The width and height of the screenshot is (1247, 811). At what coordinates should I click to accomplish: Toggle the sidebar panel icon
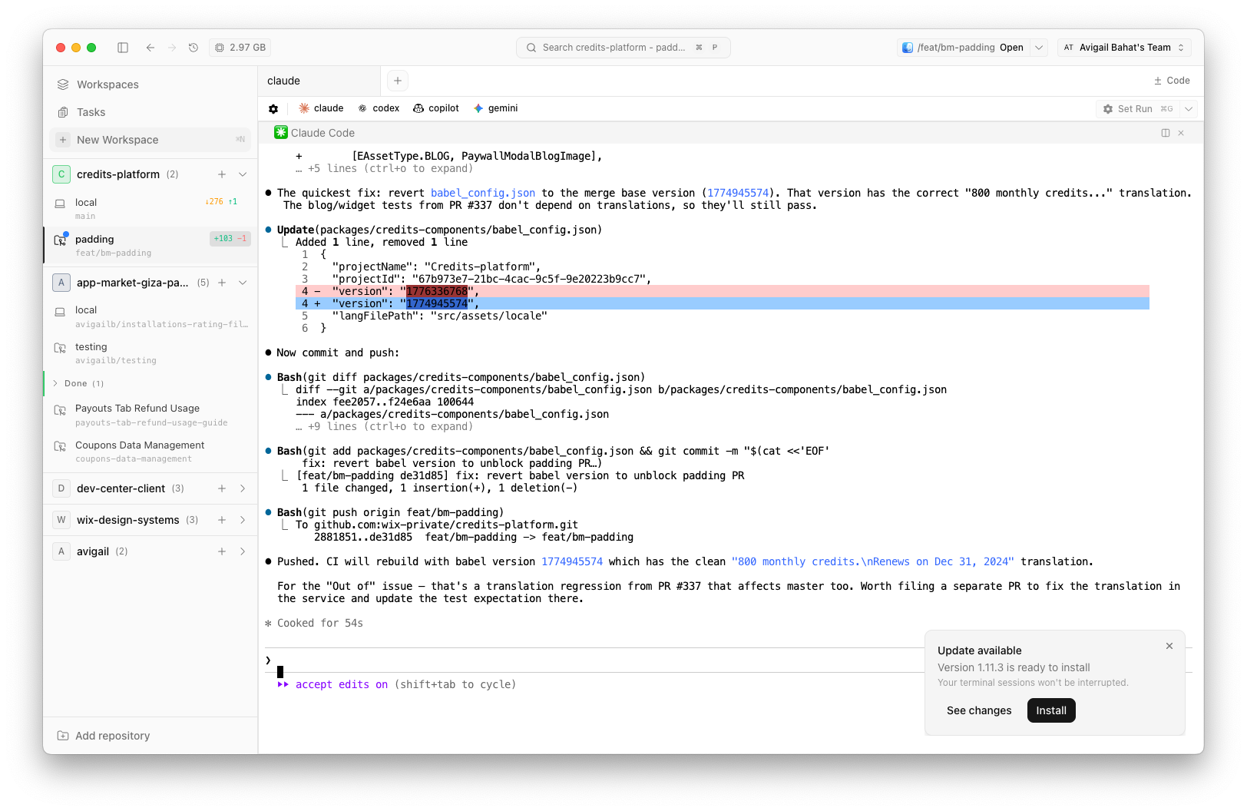pos(123,48)
